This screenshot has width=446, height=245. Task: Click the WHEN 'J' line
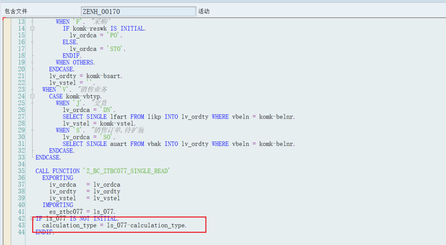coord(81,103)
